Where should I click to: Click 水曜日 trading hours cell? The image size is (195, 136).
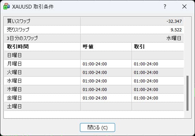(x=157, y=81)
